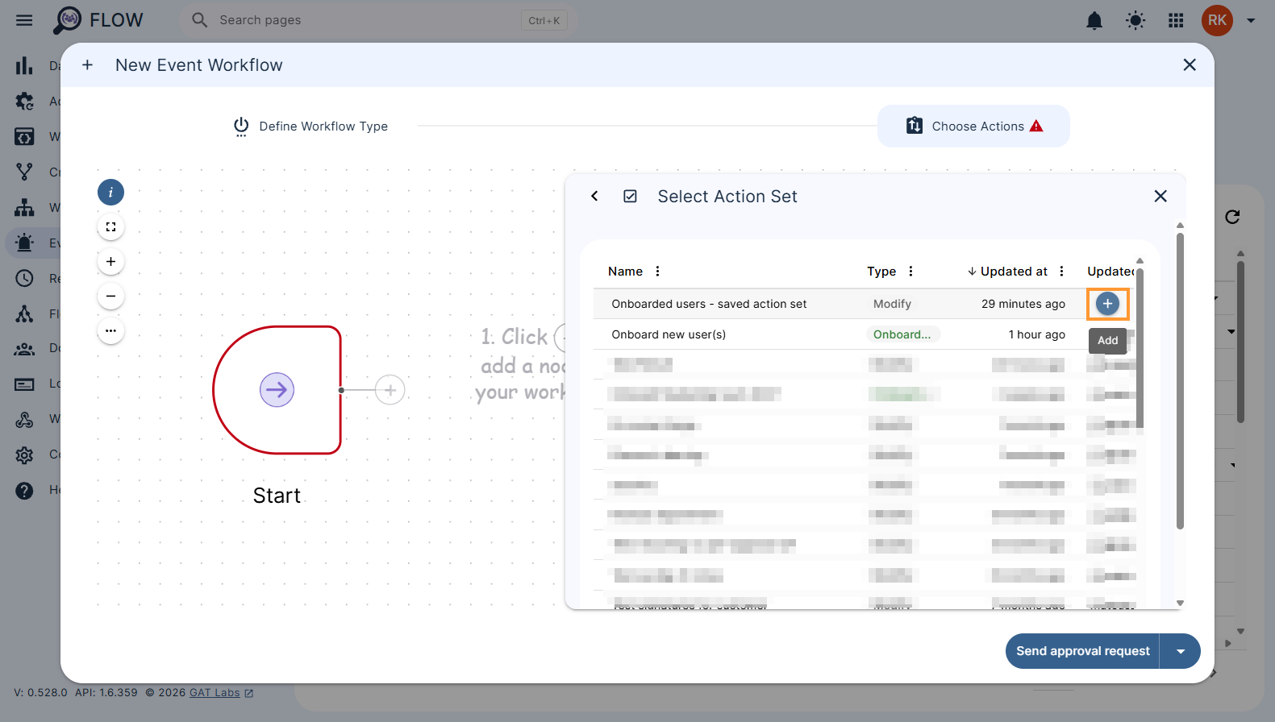The image size is (1275, 722).
Task: Click the background page refresh icon
Action: (1232, 217)
